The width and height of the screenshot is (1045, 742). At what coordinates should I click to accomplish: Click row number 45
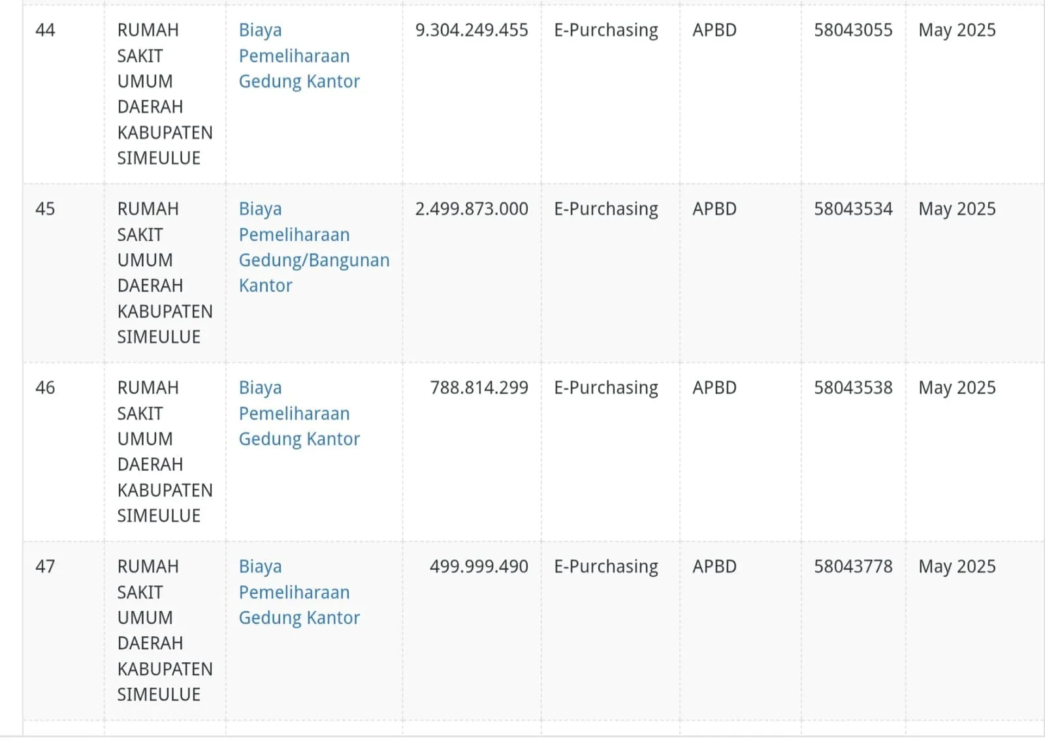click(46, 209)
